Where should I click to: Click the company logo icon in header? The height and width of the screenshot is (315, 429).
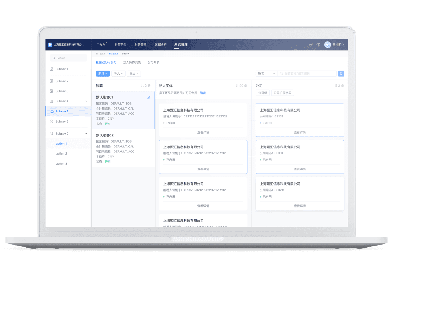coord(50,45)
